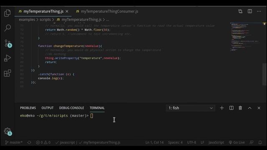This screenshot has width=267, height=150.
Task: Select the TERMINAL panel tab
Action: point(97,108)
